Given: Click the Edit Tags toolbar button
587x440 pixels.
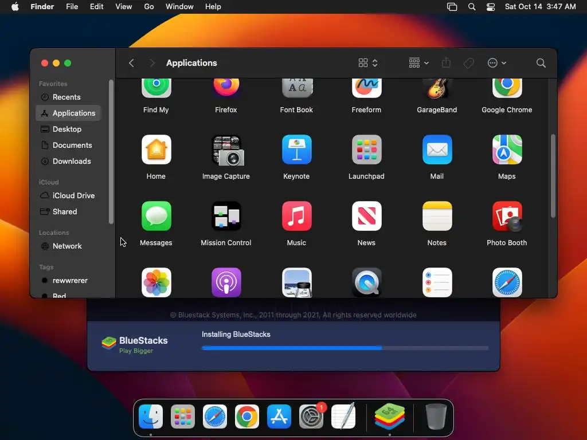Looking at the screenshot, I should point(468,63).
